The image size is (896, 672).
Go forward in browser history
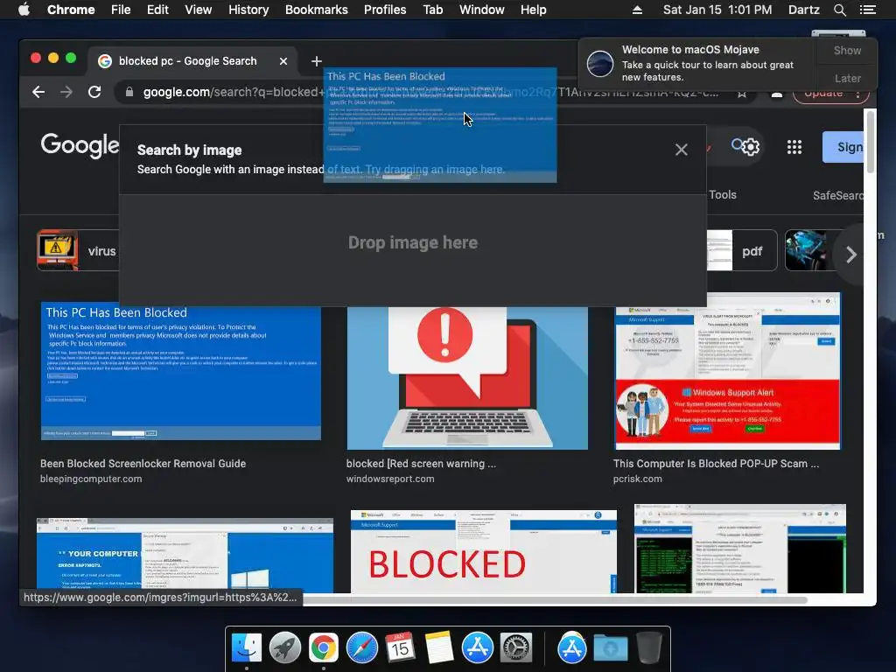(66, 92)
